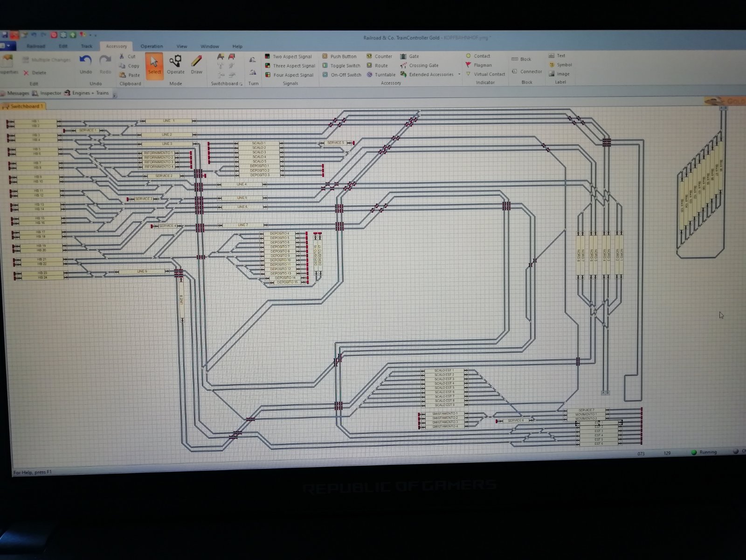This screenshot has height=560, width=746.
Task: Expand the Extended Accessories dropdown
Action: pyautogui.click(x=459, y=74)
